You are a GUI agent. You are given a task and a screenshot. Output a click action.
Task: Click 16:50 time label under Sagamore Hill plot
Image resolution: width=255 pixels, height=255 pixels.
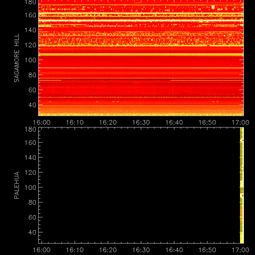(x=208, y=122)
